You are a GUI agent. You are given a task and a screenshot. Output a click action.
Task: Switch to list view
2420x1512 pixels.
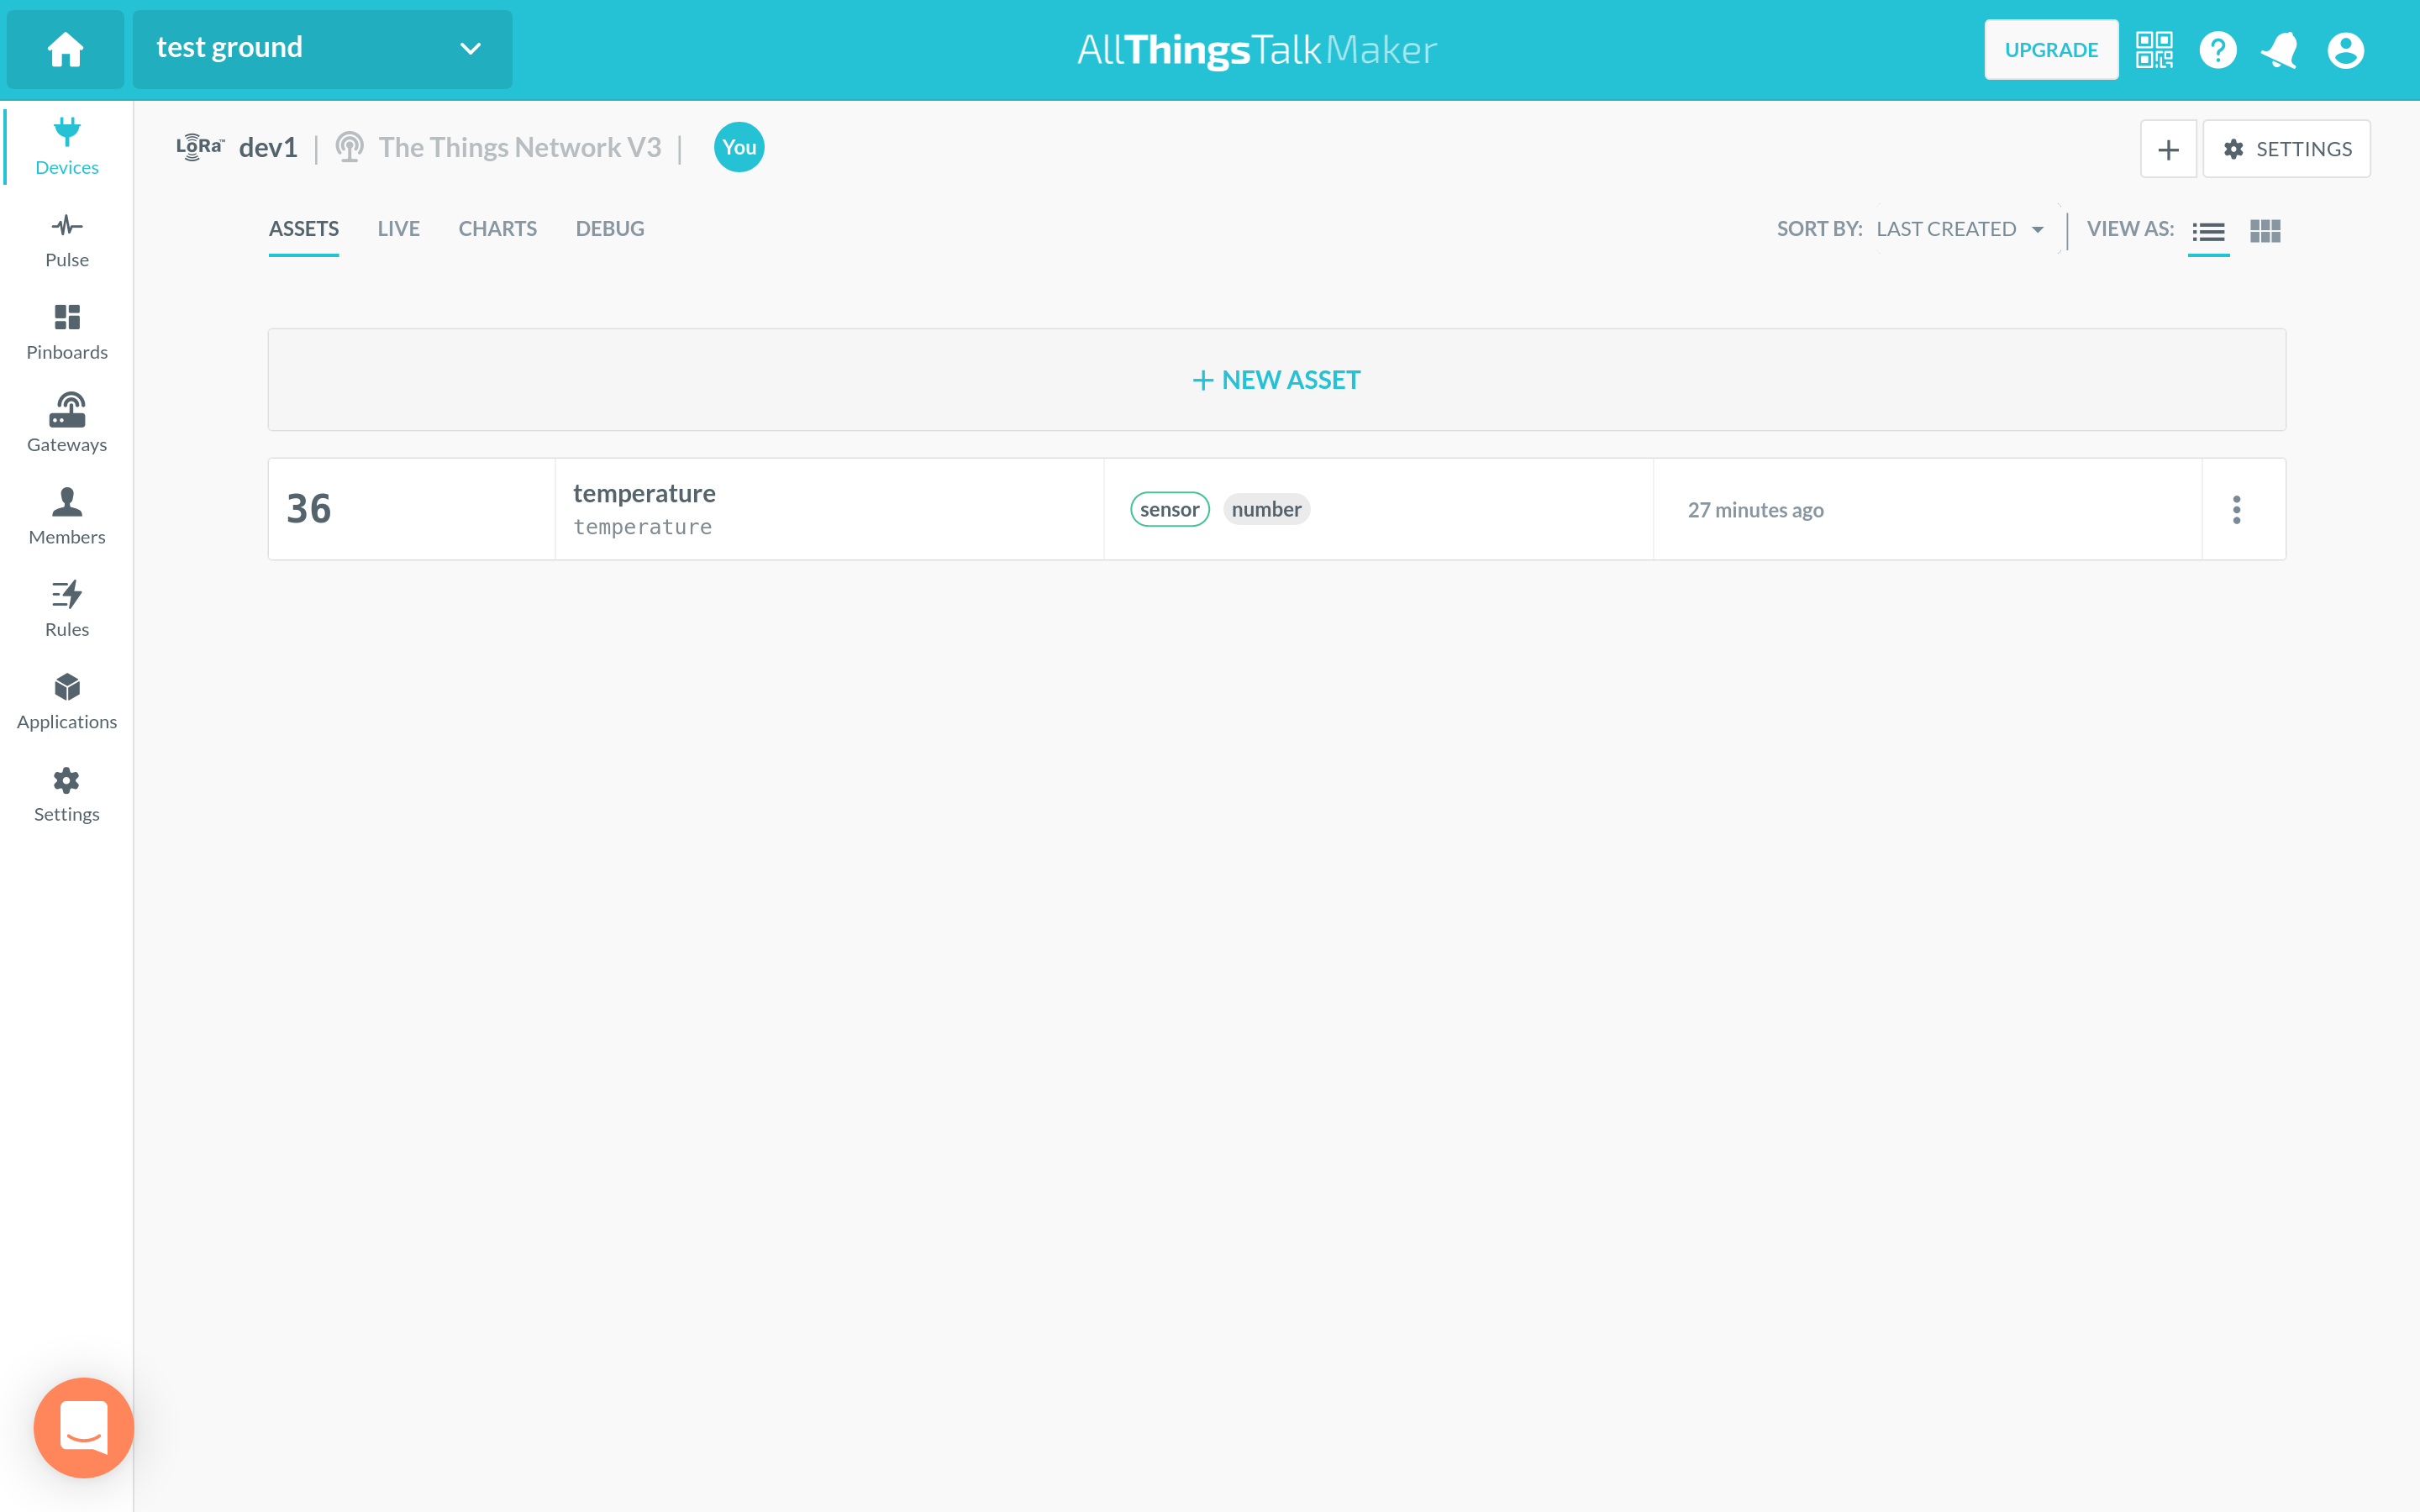[2208, 231]
